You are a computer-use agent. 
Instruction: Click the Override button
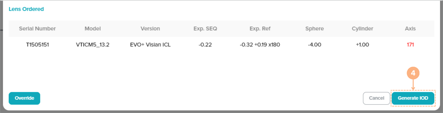tap(24, 98)
